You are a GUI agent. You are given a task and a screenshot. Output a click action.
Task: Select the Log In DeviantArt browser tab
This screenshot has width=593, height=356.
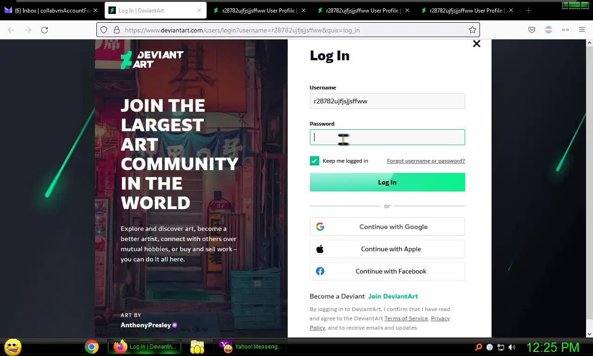coord(155,10)
